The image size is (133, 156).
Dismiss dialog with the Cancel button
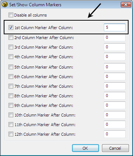(115, 148)
